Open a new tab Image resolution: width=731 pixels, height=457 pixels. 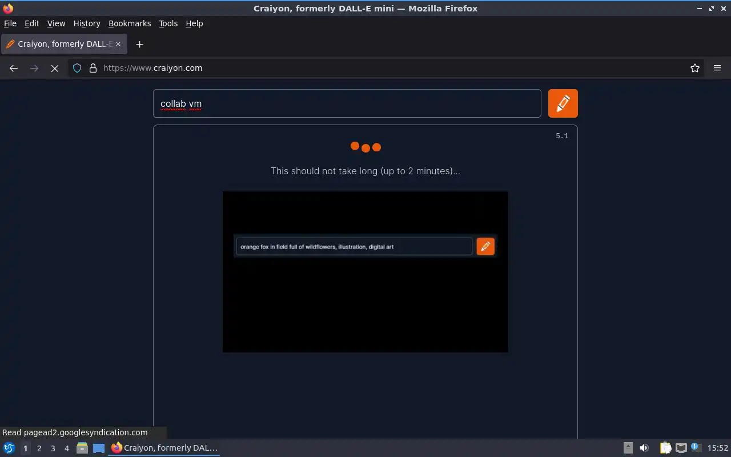coord(139,44)
